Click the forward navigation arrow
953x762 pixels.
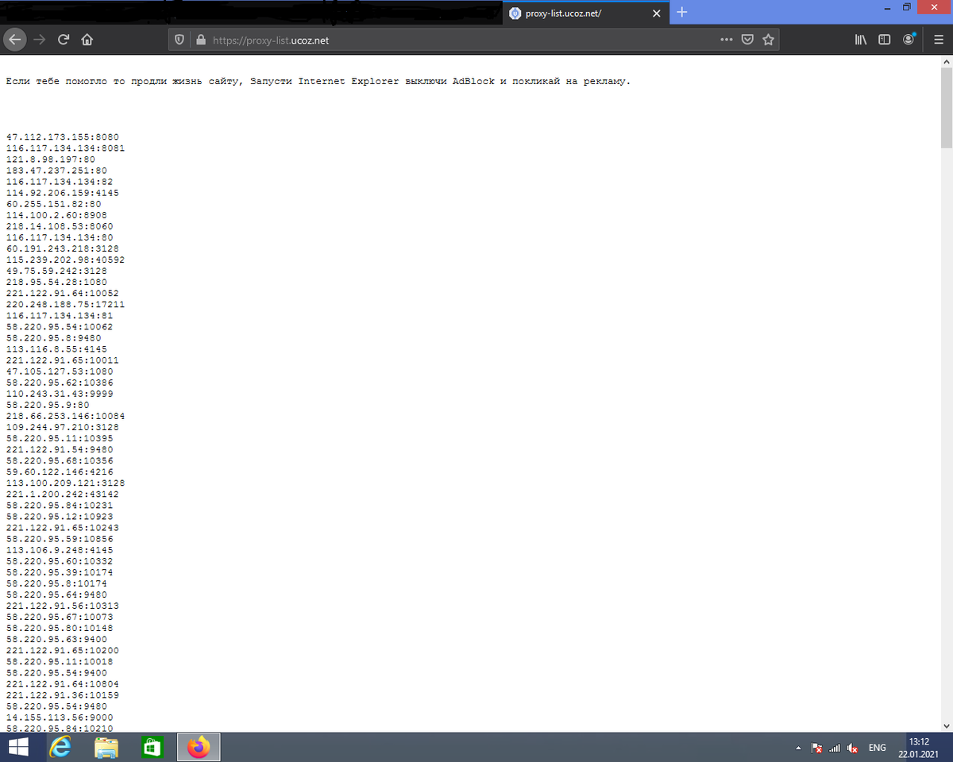(39, 40)
